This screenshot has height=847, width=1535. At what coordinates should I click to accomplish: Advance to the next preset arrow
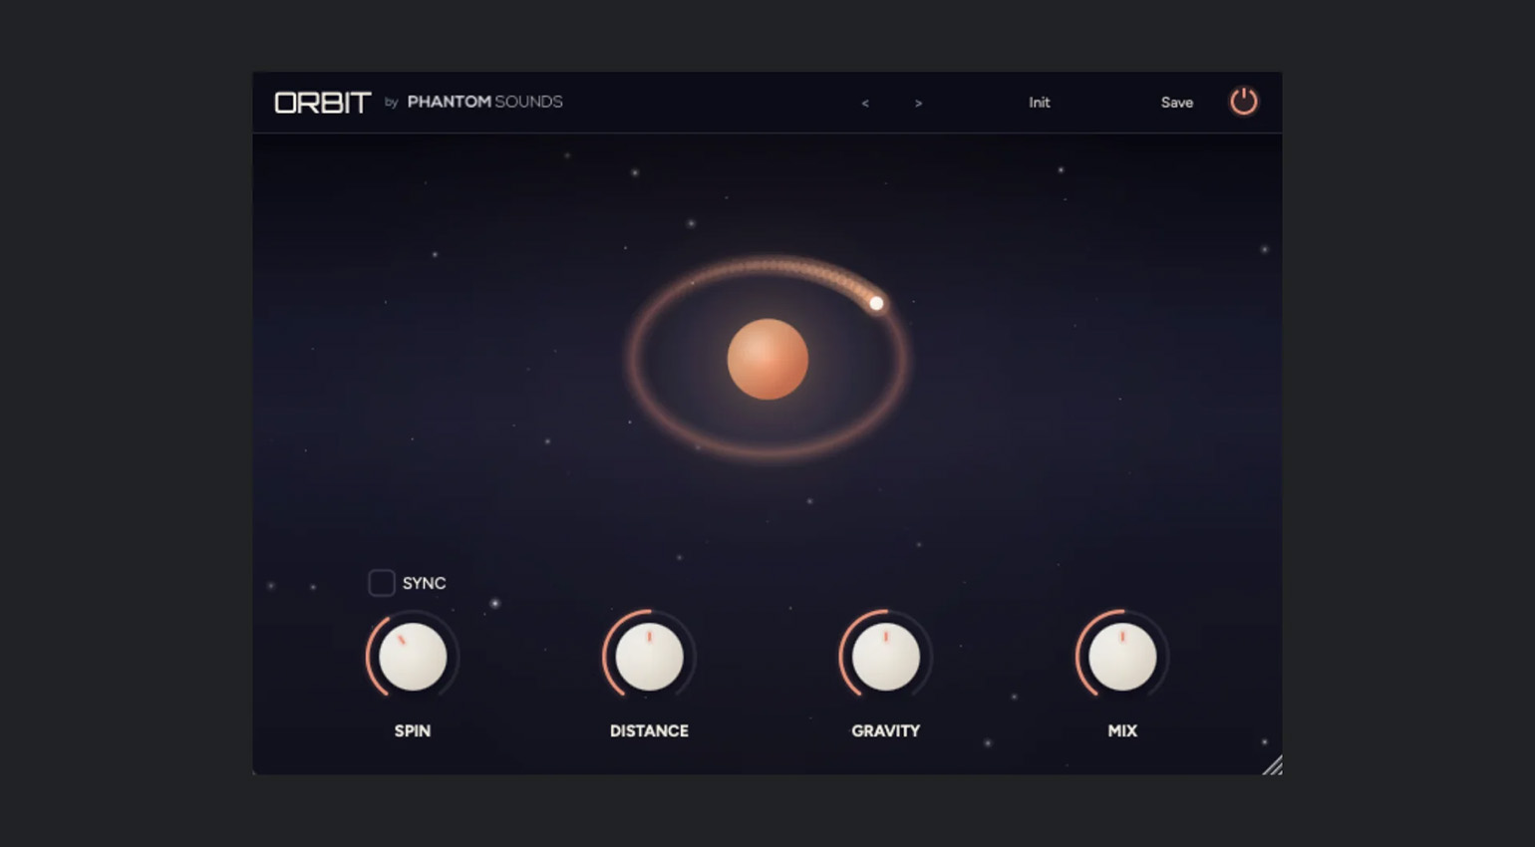coord(918,104)
